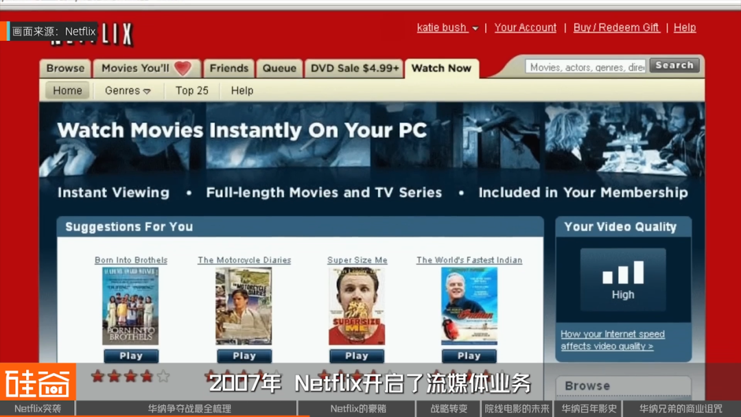
Task: Click the Born Into Brothels poster
Action: [130, 306]
